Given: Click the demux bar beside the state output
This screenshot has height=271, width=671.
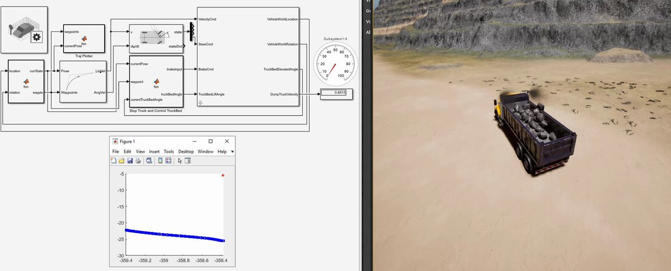Looking at the screenshot, I should 192,32.
